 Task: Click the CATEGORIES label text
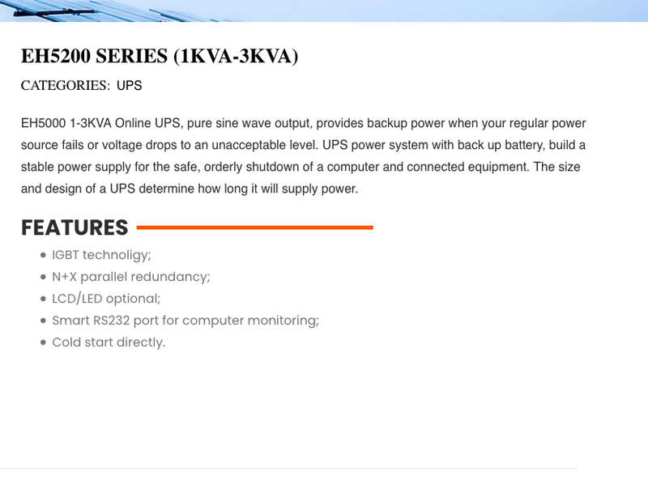66,86
